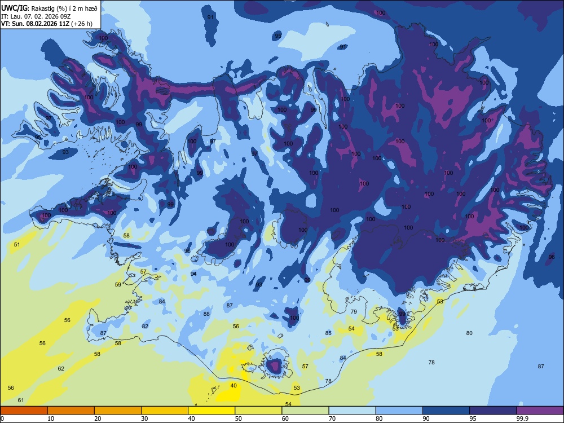Click the legend tick label '30'
564x423 pixels.
click(144, 418)
